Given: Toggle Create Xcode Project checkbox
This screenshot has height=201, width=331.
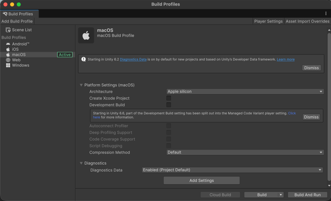Looking at the screenshot, I should [169, 98].
